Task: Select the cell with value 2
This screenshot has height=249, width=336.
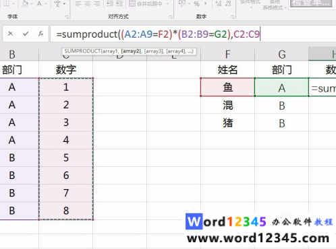Action: (66, 105)
